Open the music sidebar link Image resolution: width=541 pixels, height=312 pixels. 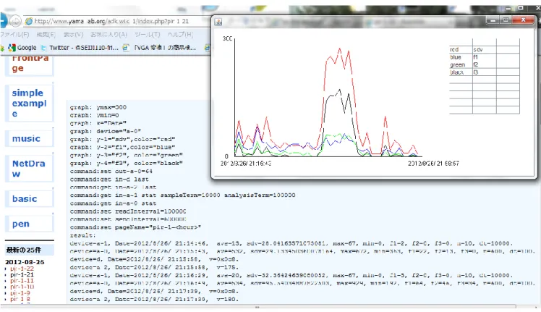pyautogui.click(x=26, y=138)
